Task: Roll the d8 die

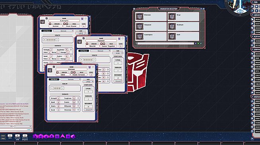Action: pyautogui.click(x=52, y=136)
